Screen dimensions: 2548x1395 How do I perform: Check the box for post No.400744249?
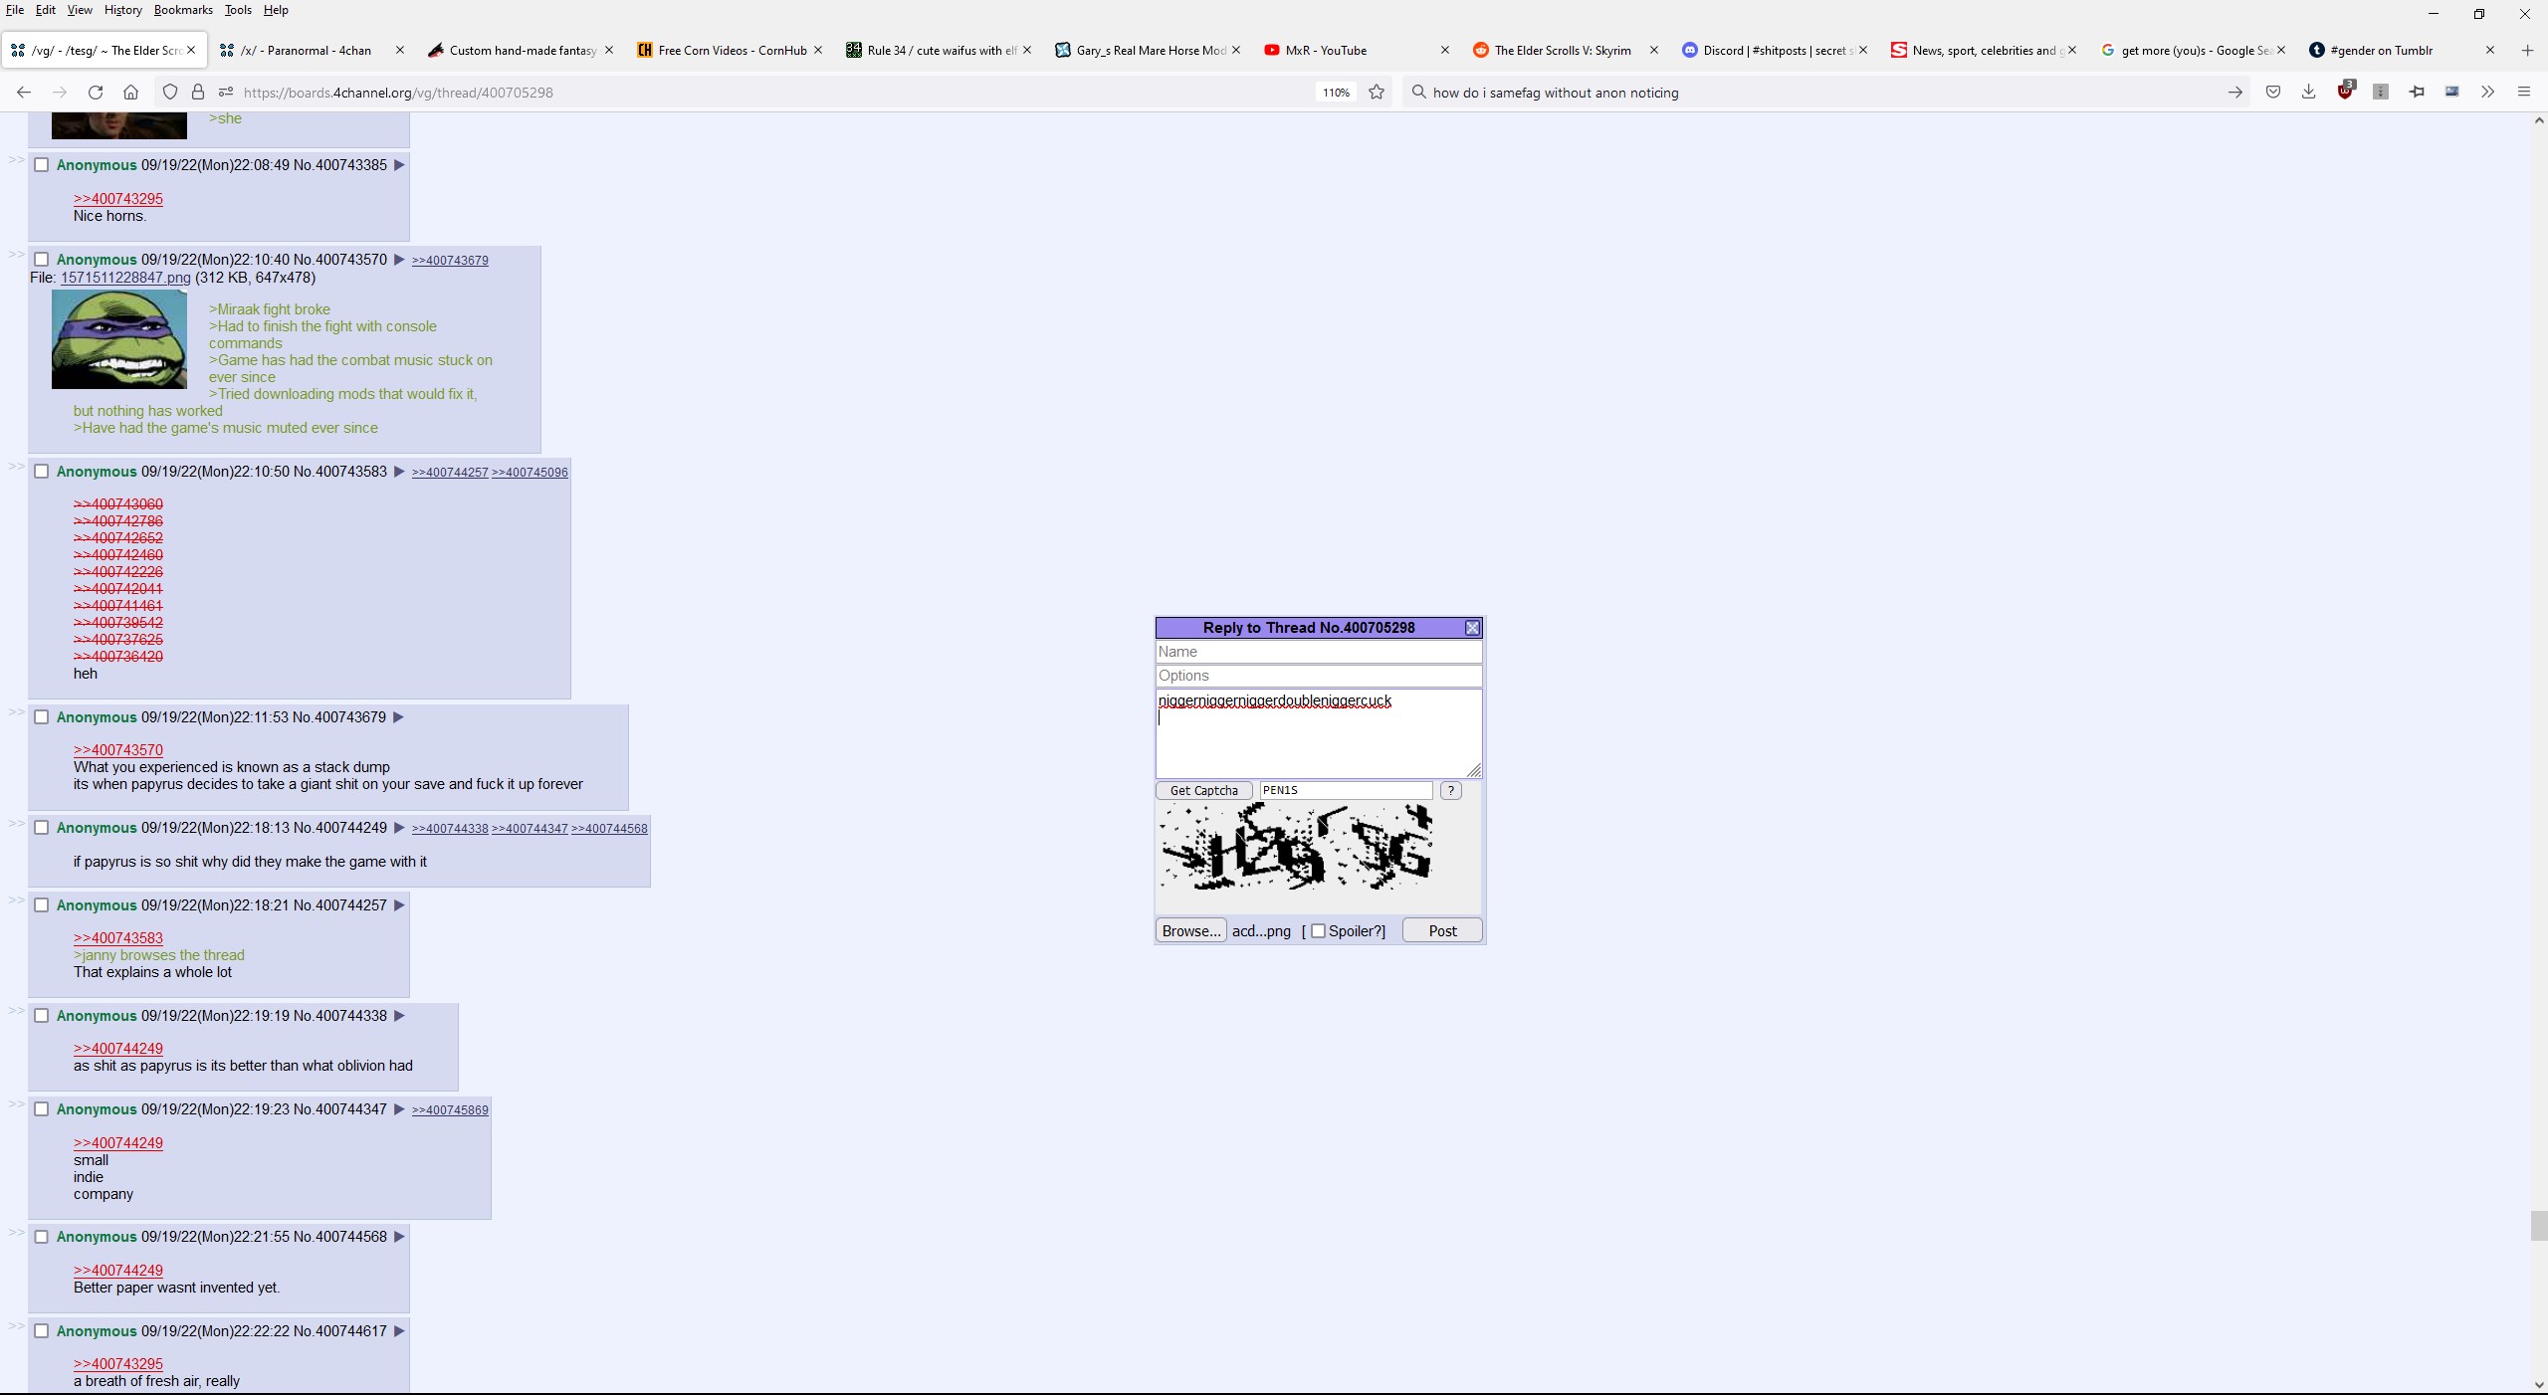click(42, 828)
